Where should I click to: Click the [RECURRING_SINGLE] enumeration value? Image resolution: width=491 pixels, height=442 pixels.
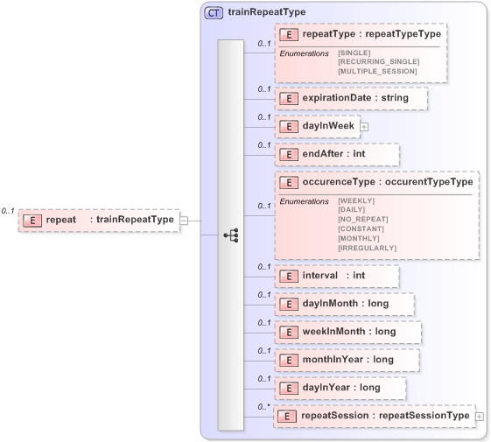379,62
